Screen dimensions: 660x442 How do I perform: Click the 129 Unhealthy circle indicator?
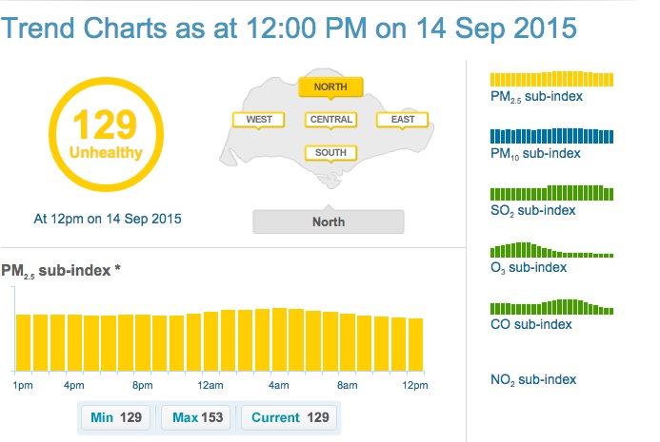coord(106,132)
